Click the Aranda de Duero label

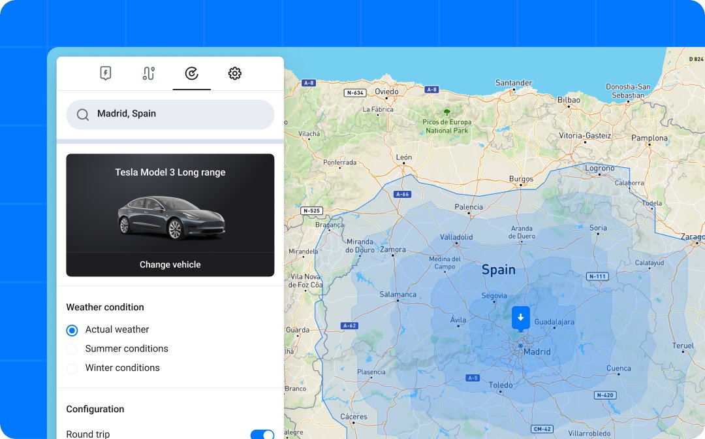tap(522, 232)
